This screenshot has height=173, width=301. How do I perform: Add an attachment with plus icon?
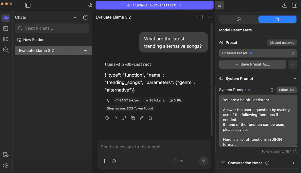[105, 161]
